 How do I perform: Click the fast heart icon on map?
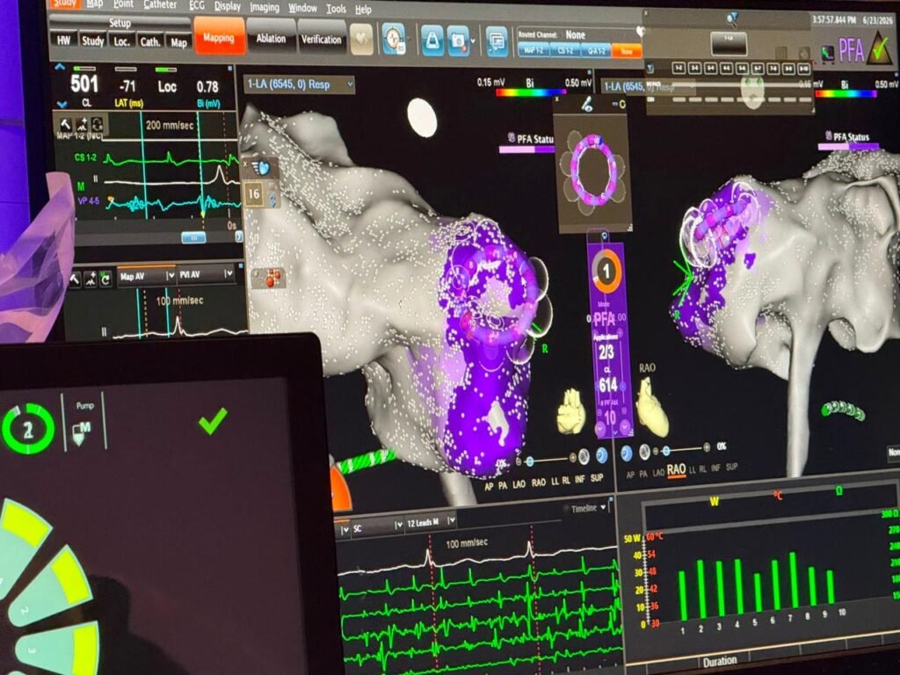coord(261,168)
